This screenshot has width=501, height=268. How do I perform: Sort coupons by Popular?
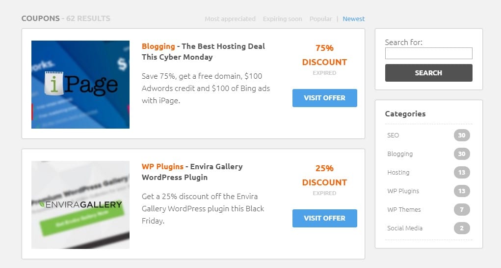[x=320, y=19]
